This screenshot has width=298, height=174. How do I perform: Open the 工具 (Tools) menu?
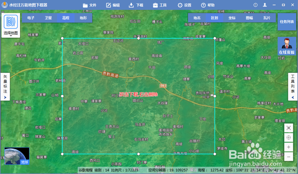coord(160,5)
